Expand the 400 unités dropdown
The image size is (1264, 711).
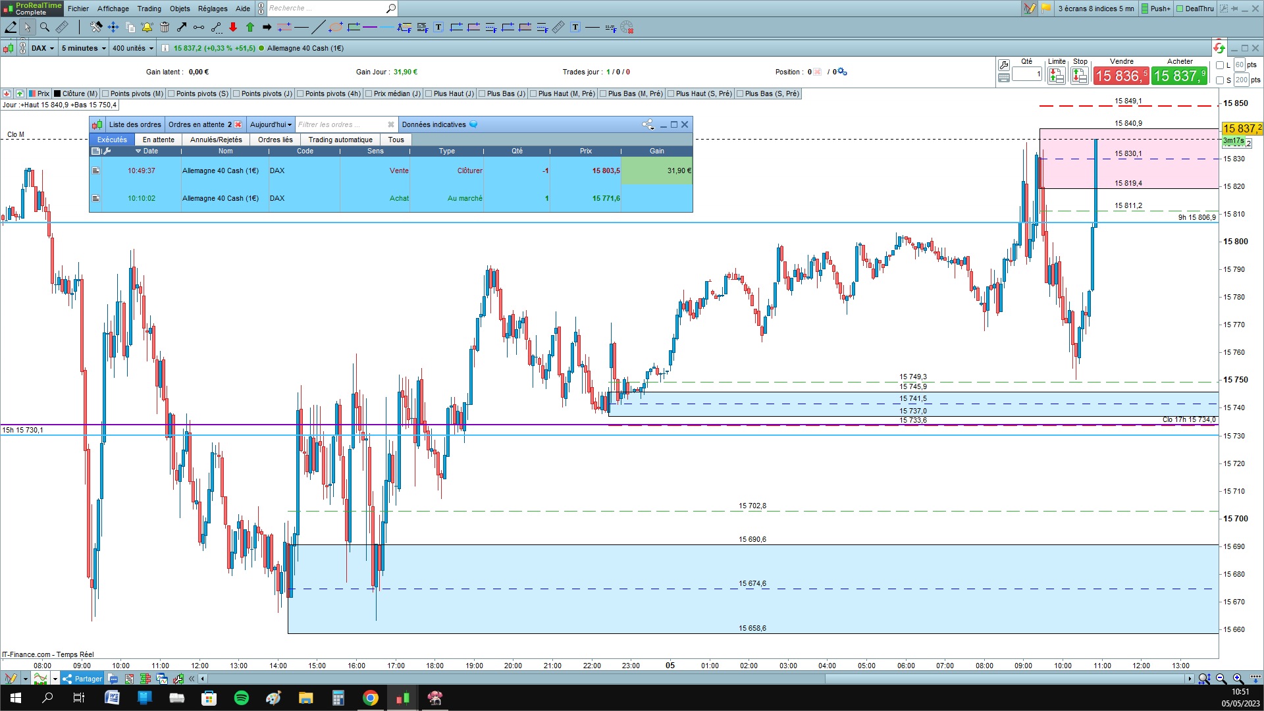(132, 48)
